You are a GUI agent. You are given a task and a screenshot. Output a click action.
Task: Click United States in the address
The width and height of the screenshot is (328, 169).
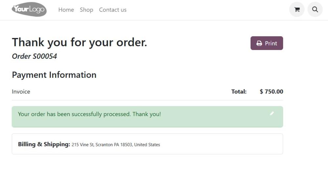coord(147,144)
